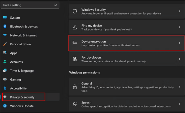Image resolution: width=185 pixels, height=113 pixels.
Task: Select Privacy & security in sidebar
Action: click(22, 97)
